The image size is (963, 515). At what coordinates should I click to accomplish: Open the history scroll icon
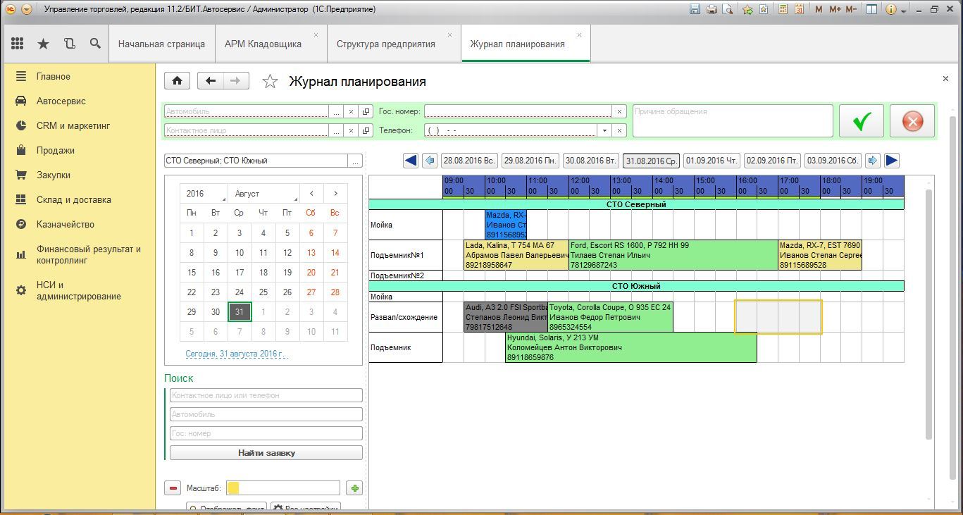coord(69,44)
